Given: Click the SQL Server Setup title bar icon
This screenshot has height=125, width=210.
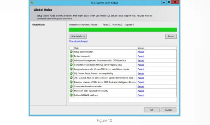Looking at the screenshot, I should point(32,3).
